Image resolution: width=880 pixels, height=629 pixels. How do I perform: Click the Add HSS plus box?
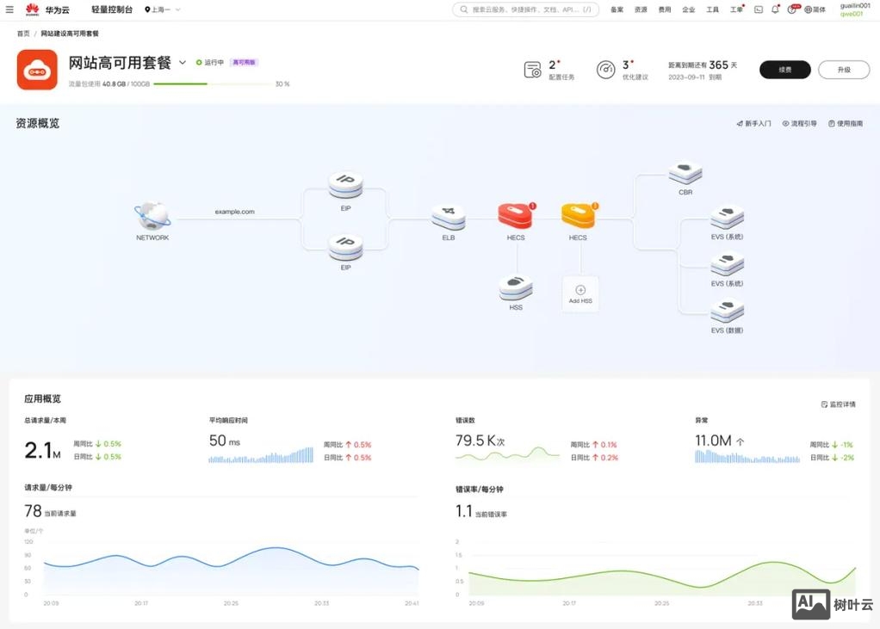tap(580, 293)
